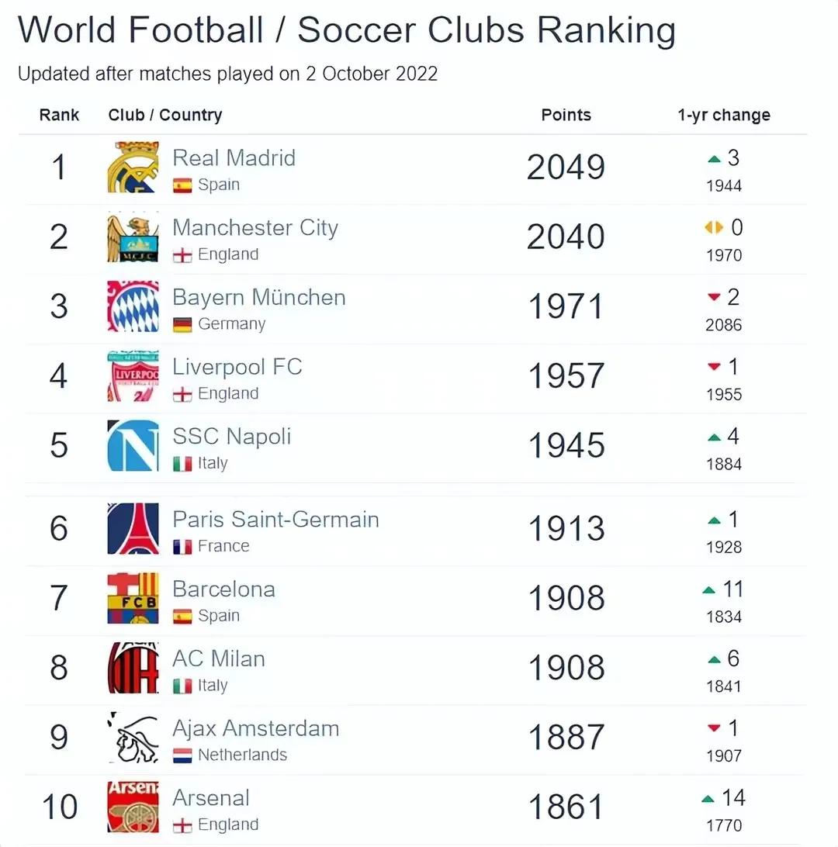Screen dimensions: 838x847
Task: Open the Manchester City club link
Action: 255,228
